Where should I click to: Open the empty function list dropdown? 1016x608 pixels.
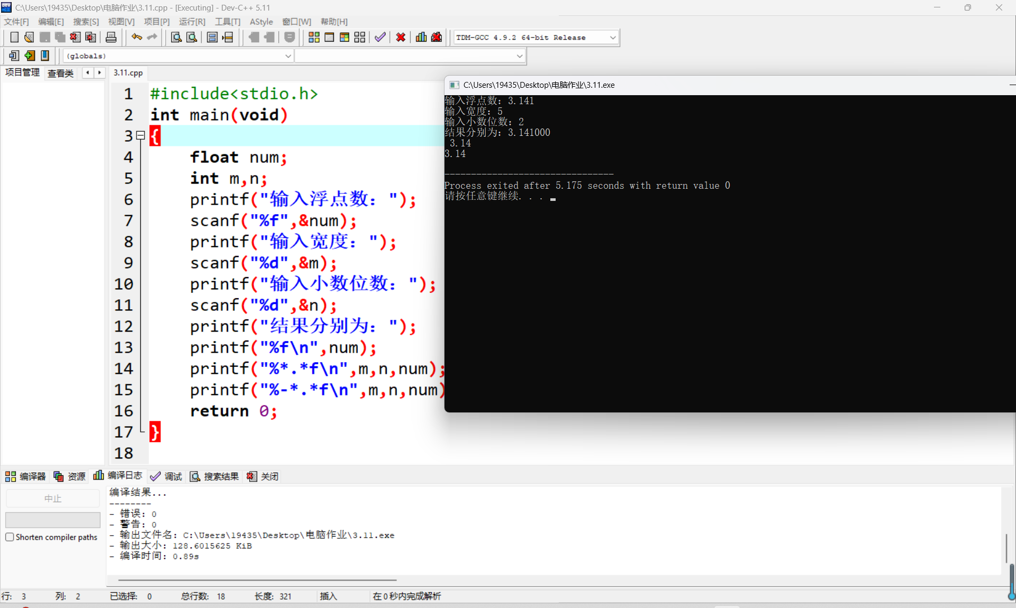click(x=519, y=56)
